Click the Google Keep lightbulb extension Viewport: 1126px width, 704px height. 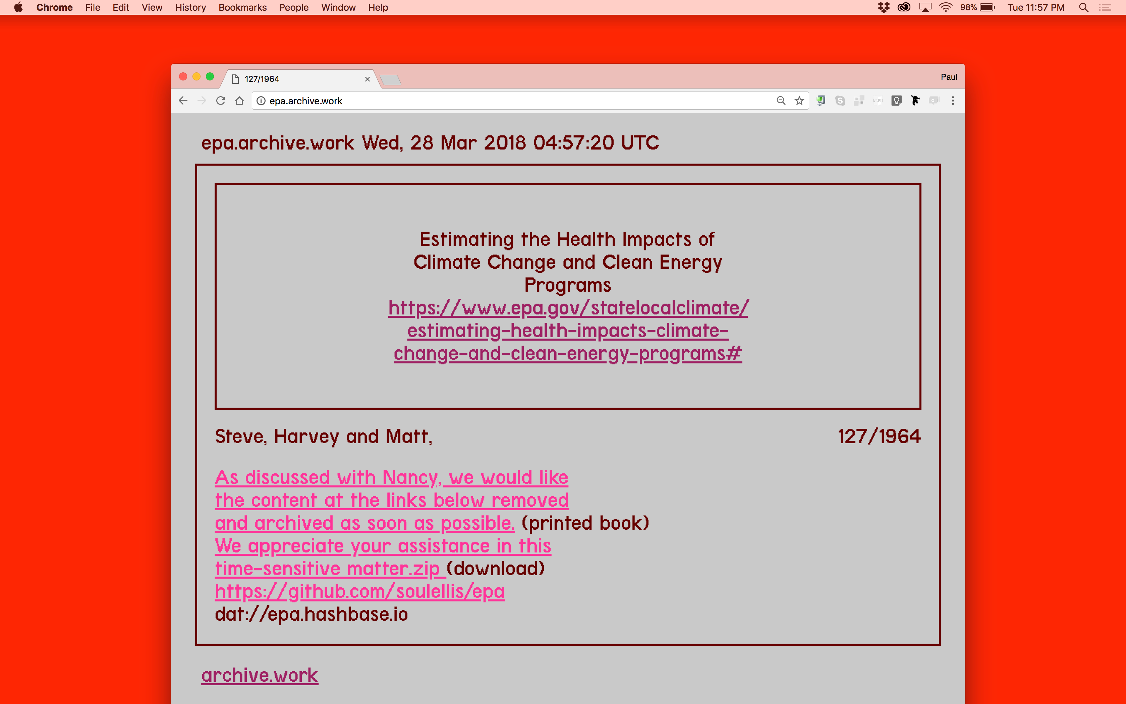tap(896, 101)
